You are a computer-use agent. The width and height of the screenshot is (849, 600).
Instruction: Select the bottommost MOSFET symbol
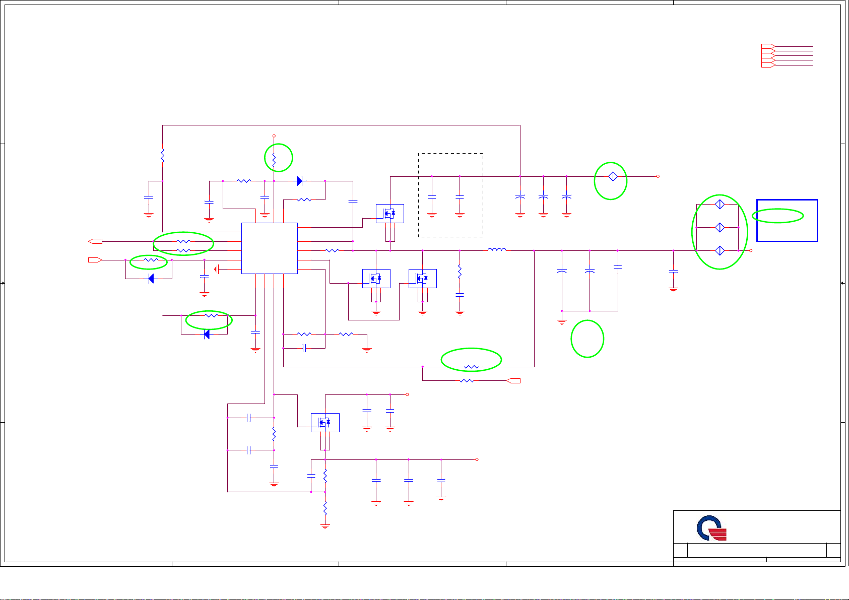(x=325, y=423)
